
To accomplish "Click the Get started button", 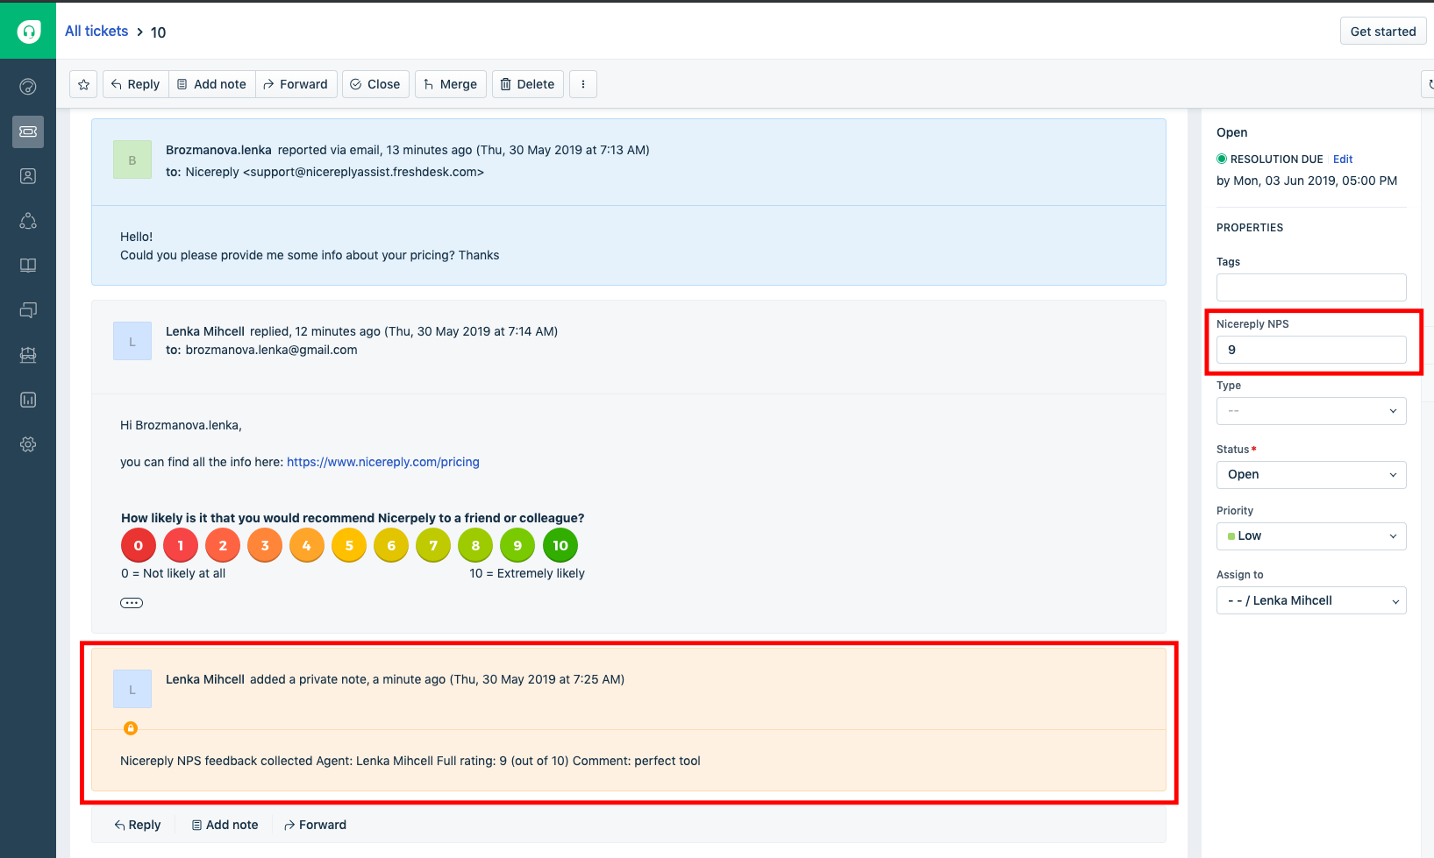I will click(1383, 32).
